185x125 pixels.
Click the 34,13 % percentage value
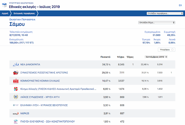click(106, 65)
